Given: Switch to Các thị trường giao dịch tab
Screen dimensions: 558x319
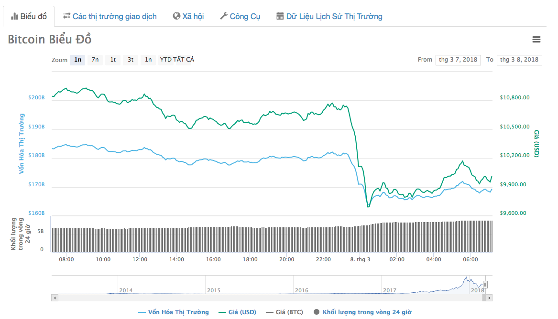Looking at the screenshot, I should (x=109, y=16).
